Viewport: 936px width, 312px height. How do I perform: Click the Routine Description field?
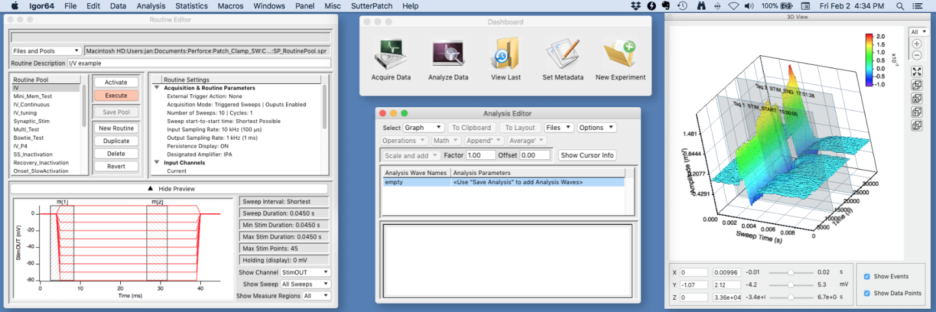coord(199,63)
